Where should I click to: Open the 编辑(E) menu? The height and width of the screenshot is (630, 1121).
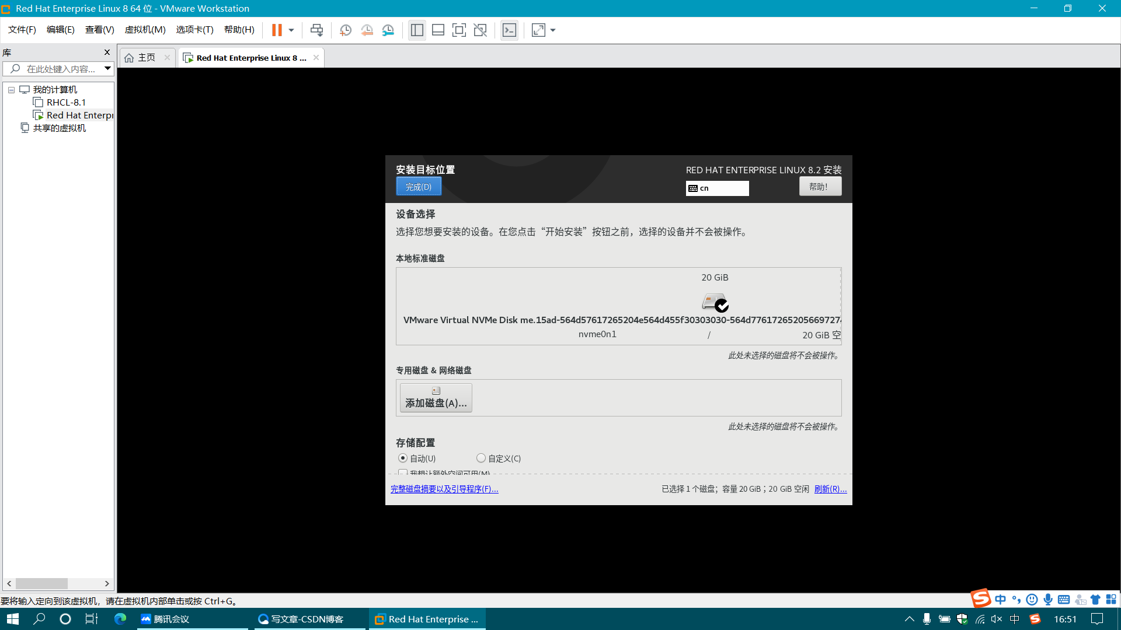pyautogui.click(x=61, y=30)
